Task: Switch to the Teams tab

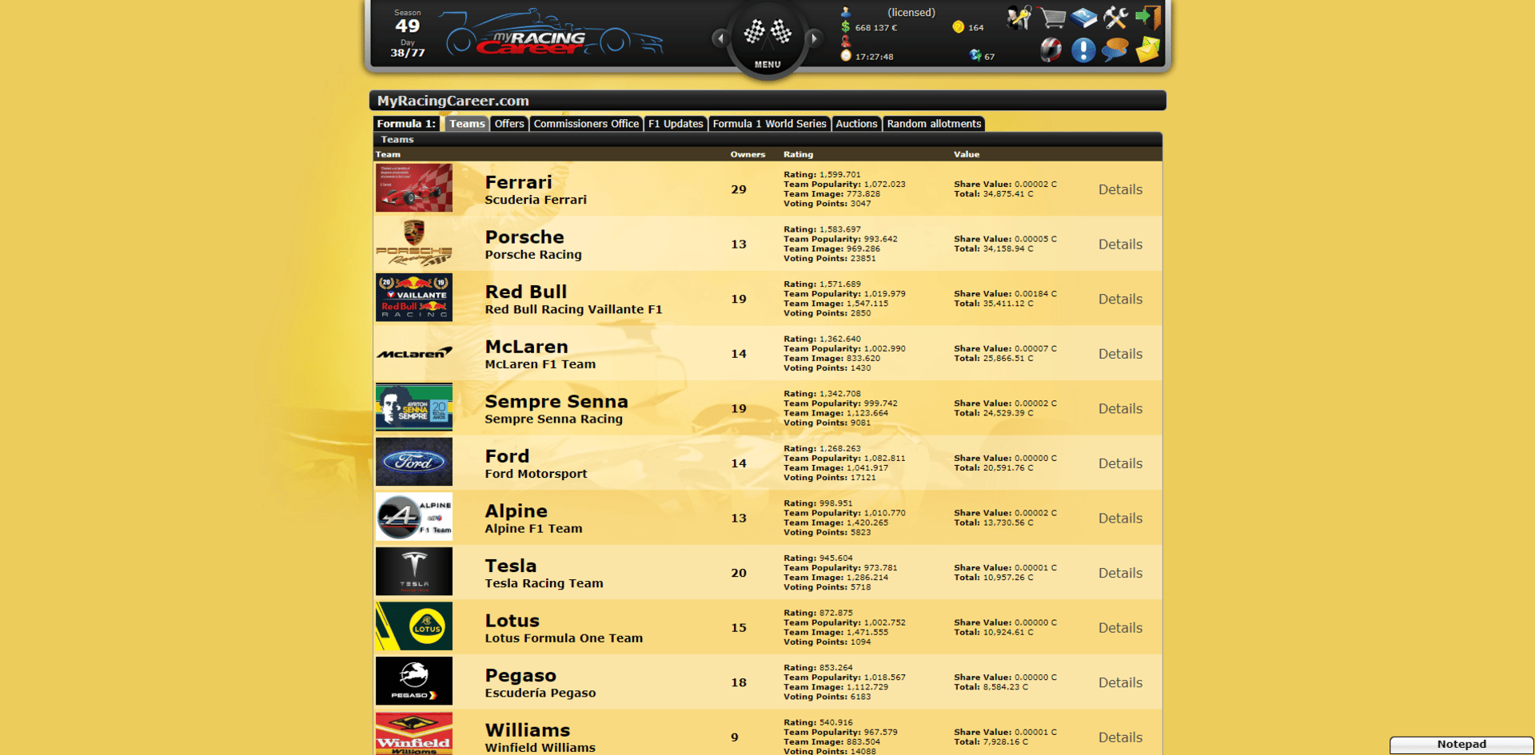Action: 467,124
